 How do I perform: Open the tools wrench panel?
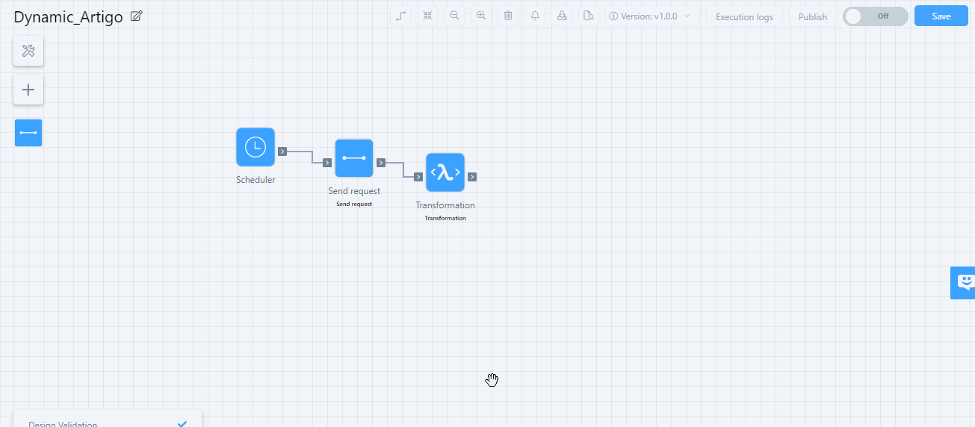tap(28, 51)
